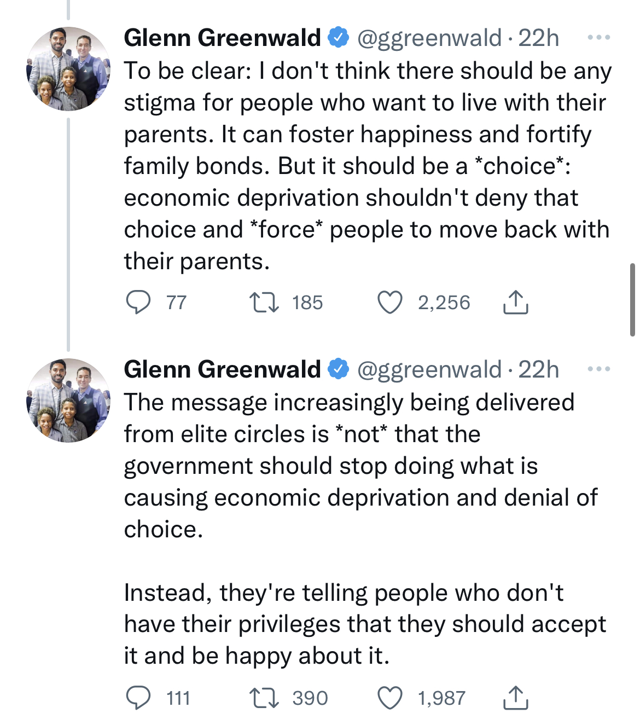
Task: Tap the 22h timestamp on the first tweet
Action: tap(539, 38)
